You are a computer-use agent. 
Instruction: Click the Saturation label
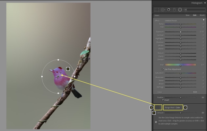pyautogui.click(x=159, y=73)
